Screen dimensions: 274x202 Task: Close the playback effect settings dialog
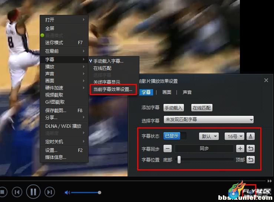[x=266, y=80]
